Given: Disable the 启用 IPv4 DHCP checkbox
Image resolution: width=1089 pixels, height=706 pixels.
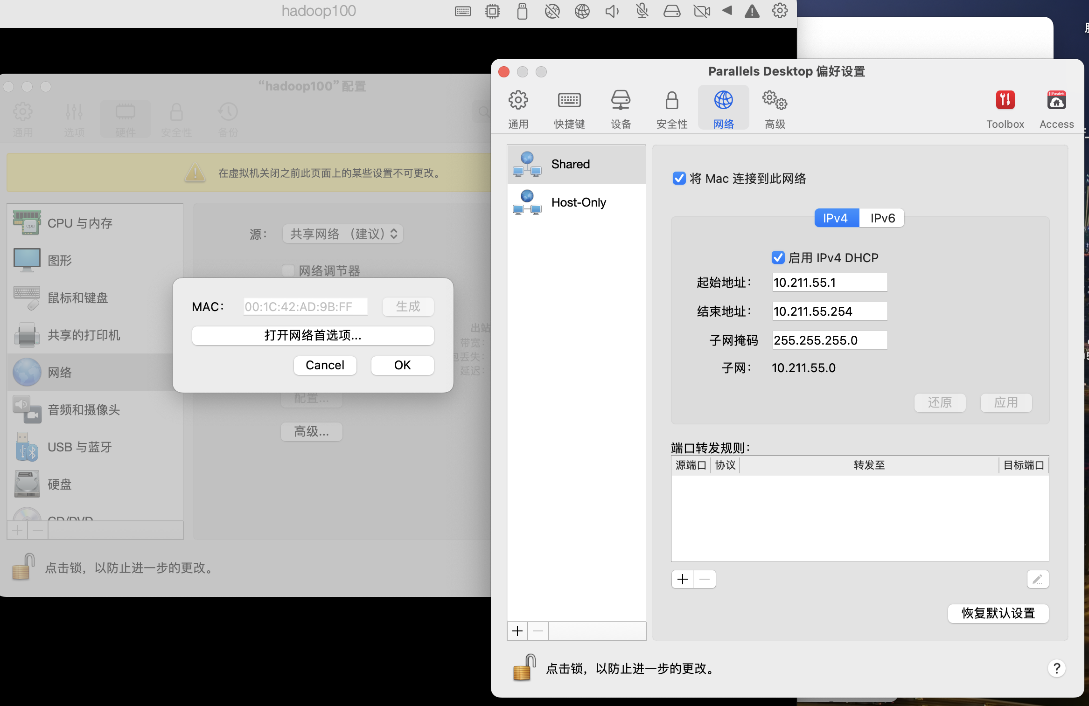Looking at the screenshot, I should [778, 257].
